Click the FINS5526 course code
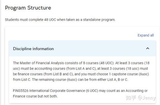160x105 pixels. click(21, 91)
